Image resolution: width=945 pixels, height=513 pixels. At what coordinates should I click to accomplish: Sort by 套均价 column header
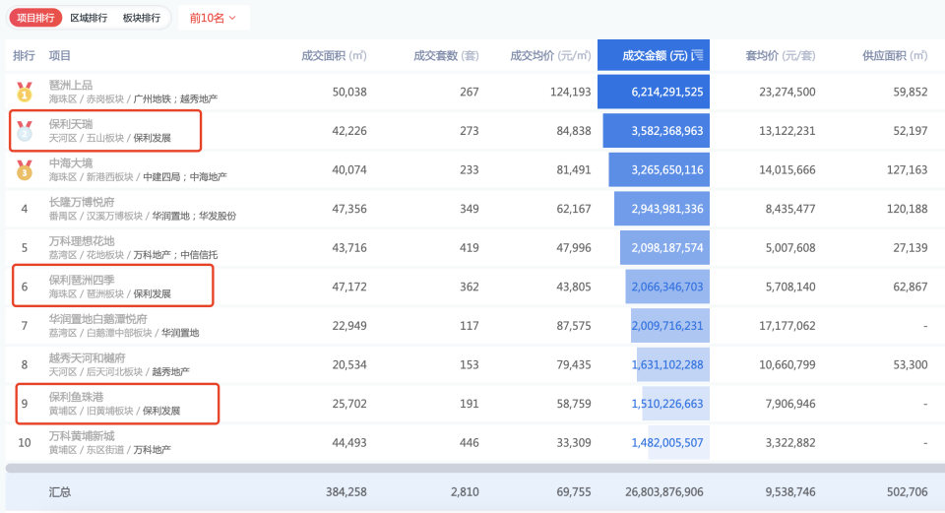(x=781, y=55)
